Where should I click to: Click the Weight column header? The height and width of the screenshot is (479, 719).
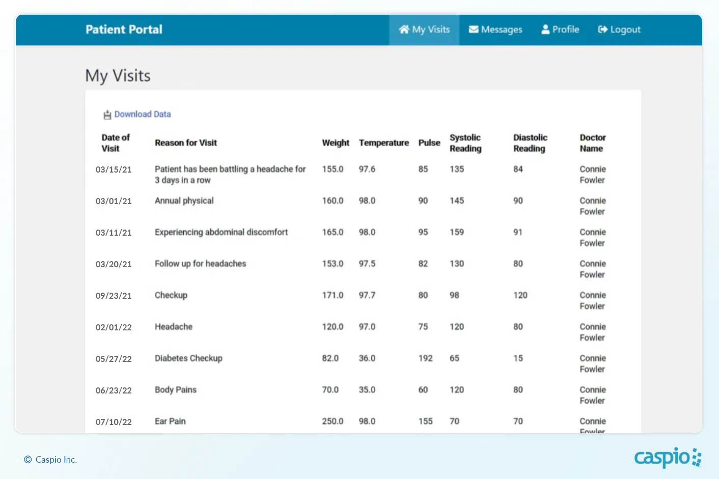[x=336, y=143]
